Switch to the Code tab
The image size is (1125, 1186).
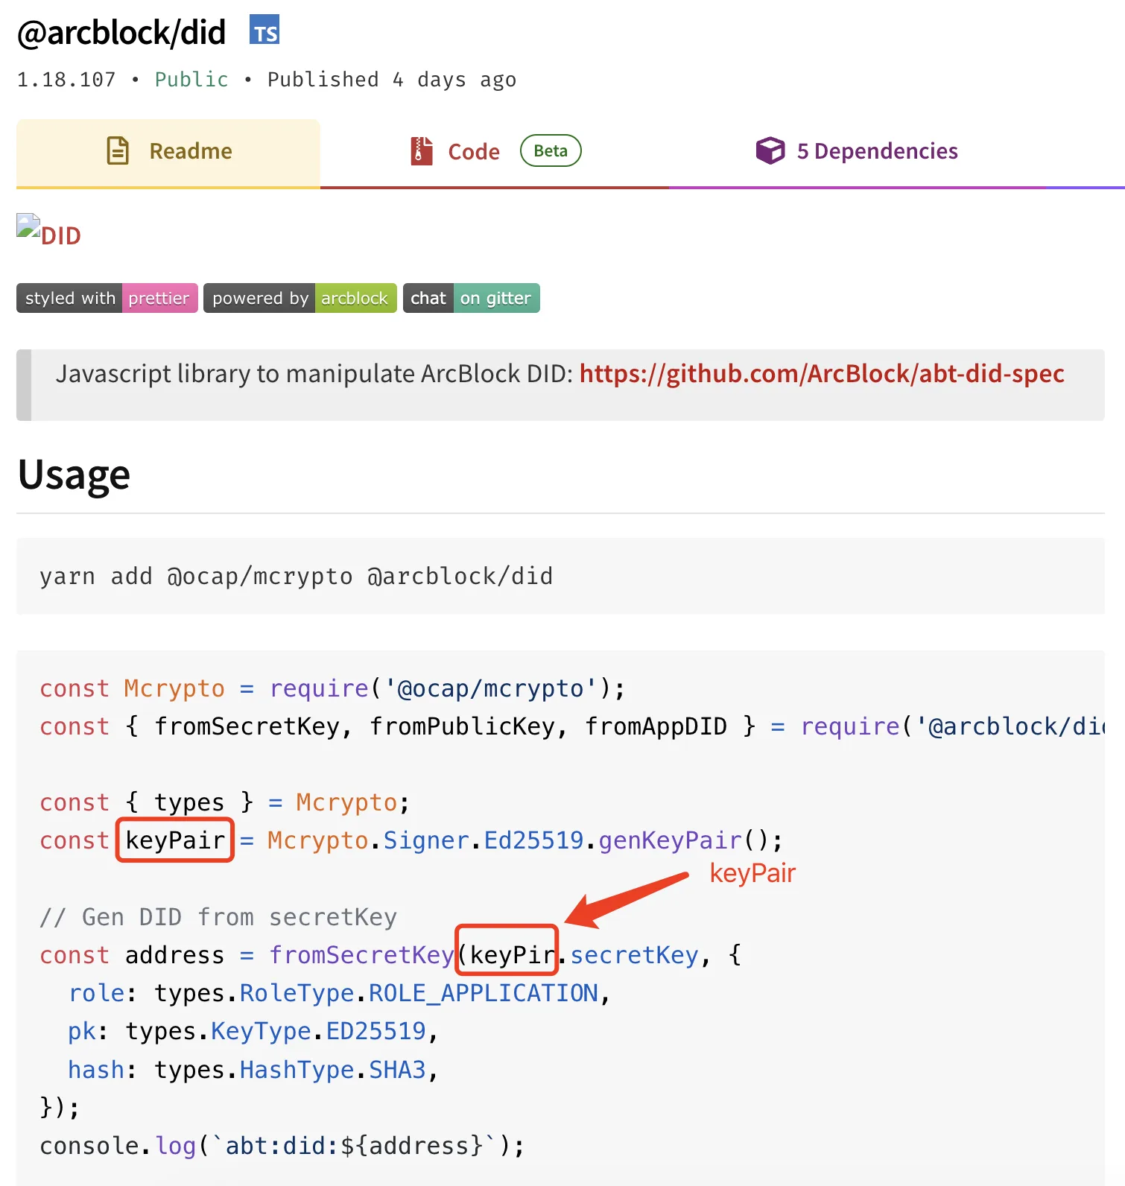coord(495,152)
